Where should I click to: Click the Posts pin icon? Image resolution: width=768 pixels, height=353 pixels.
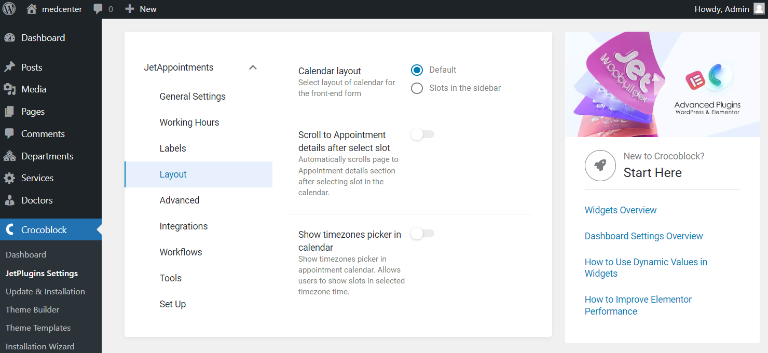click(x=9, y=67)
